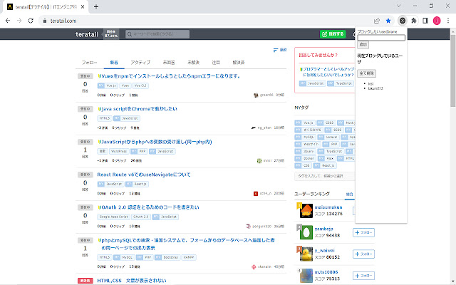Click the MYタグ tag entry field
Viewport: 456px width, 285px height.
tap(325, 176)
